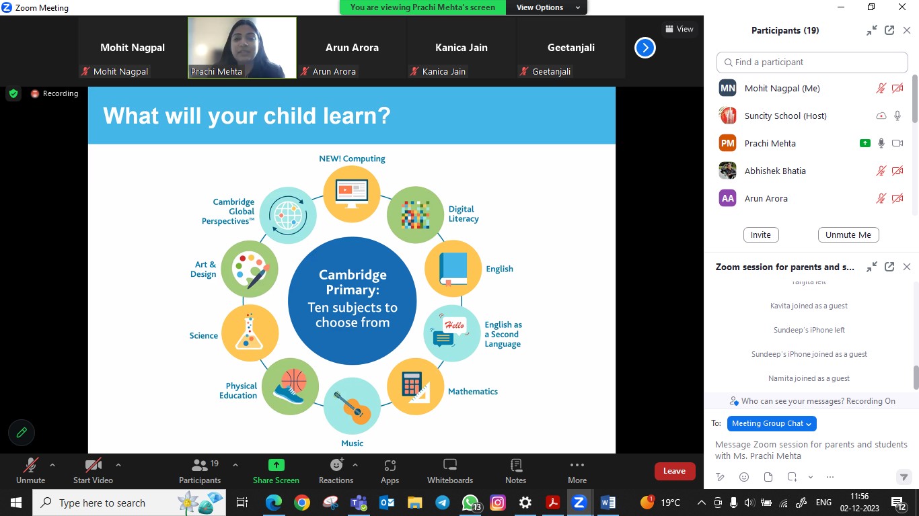Collapse the chat panel with the arrows icon
This screenshot has height=516, width=919.
872,267
